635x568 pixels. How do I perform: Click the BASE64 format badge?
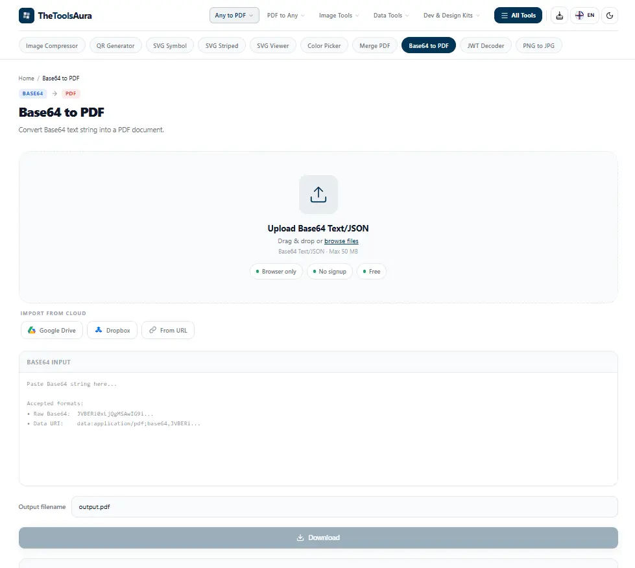pos(33,93)
